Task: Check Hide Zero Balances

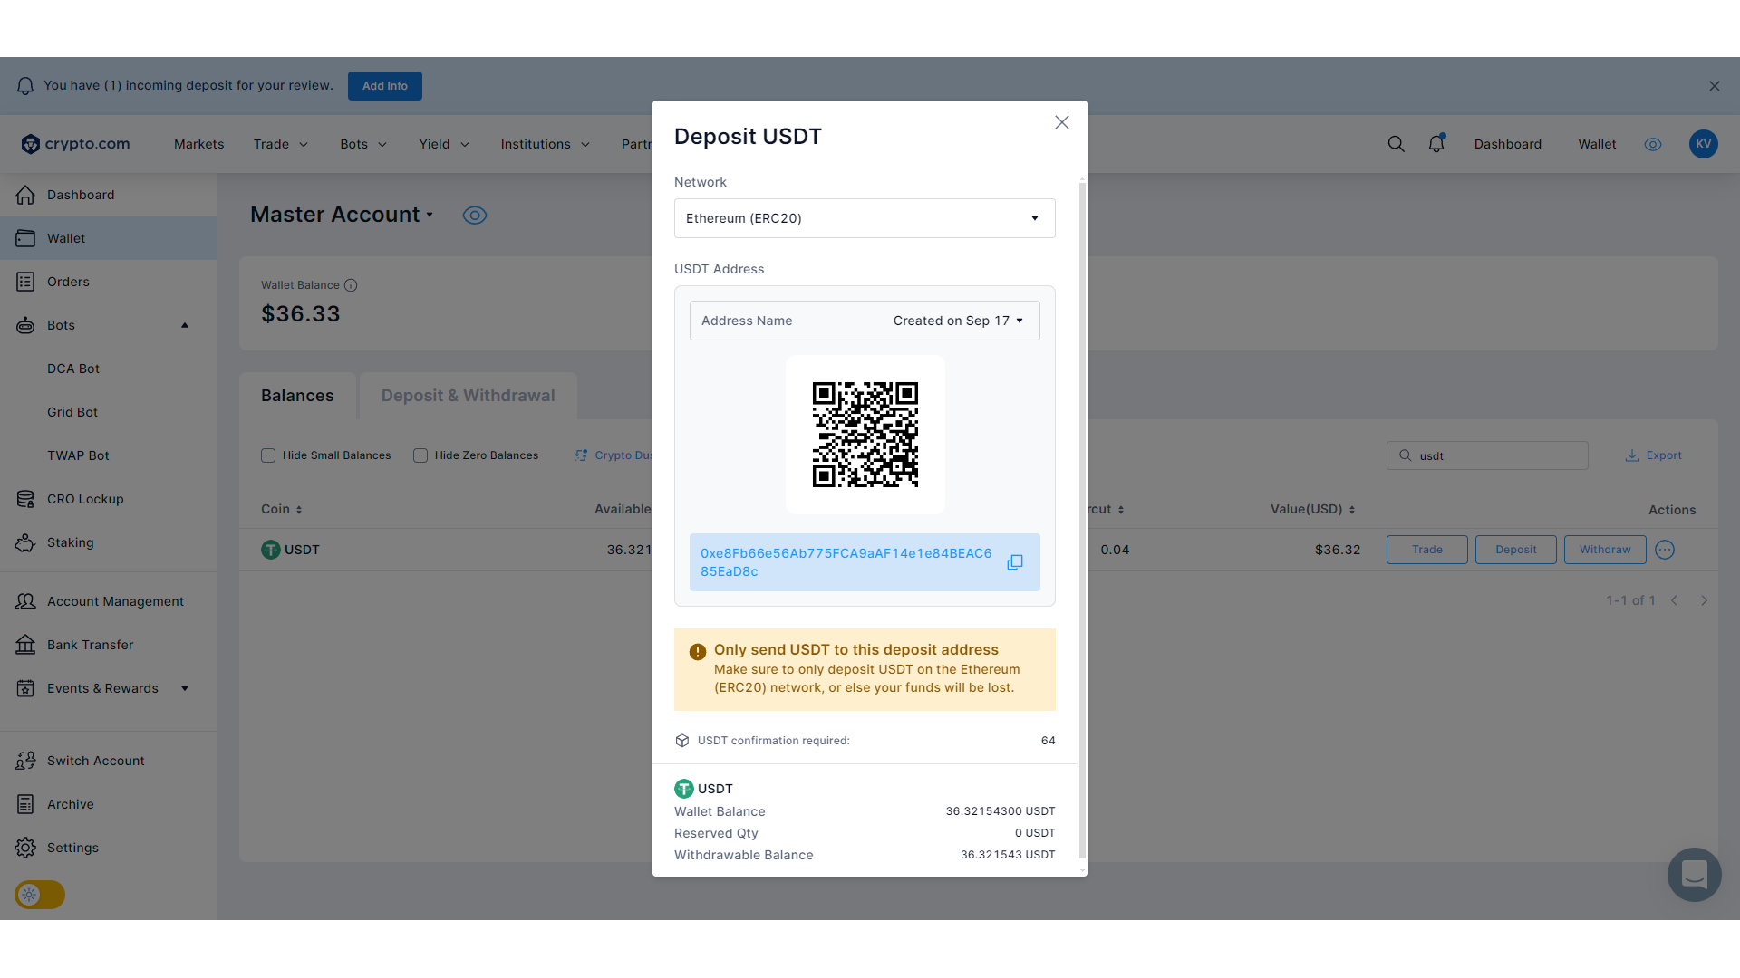Action: pos(420,455)
